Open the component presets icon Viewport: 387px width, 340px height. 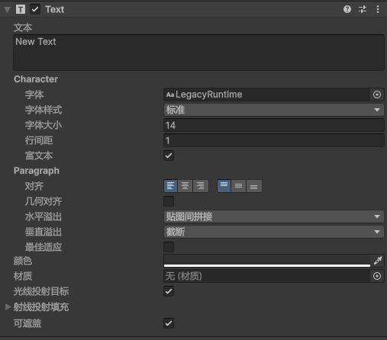coord(363,9)
